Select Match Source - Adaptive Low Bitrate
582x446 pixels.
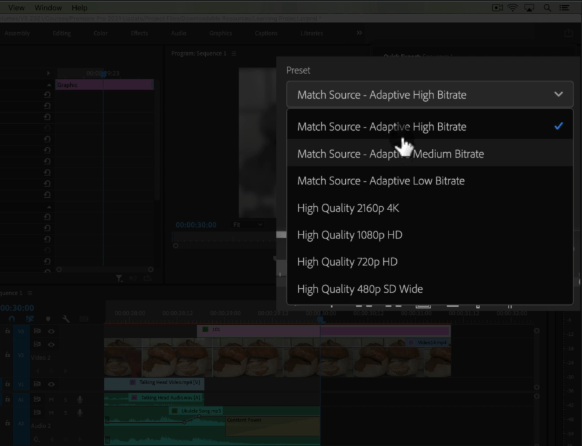(x=430, y=181)
